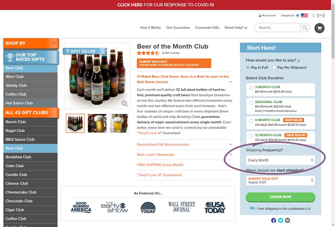
Task: Share via the Facebook icon
Action: [x=274, y=220]
